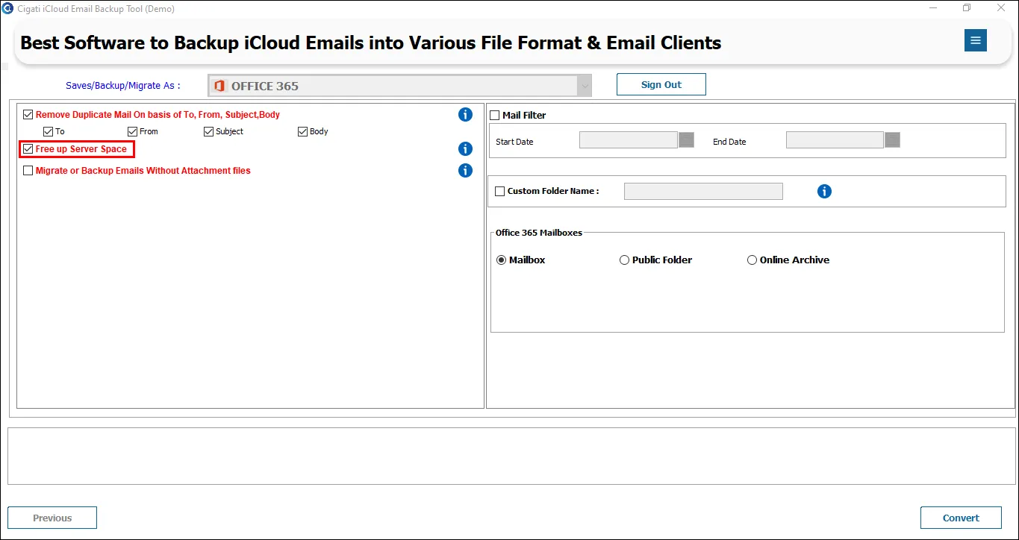
Task: Click the End Date input field
Action: click(835, 139)
